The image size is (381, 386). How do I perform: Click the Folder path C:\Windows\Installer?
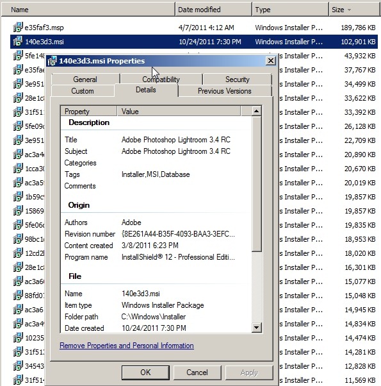click(x=154, y=317)
